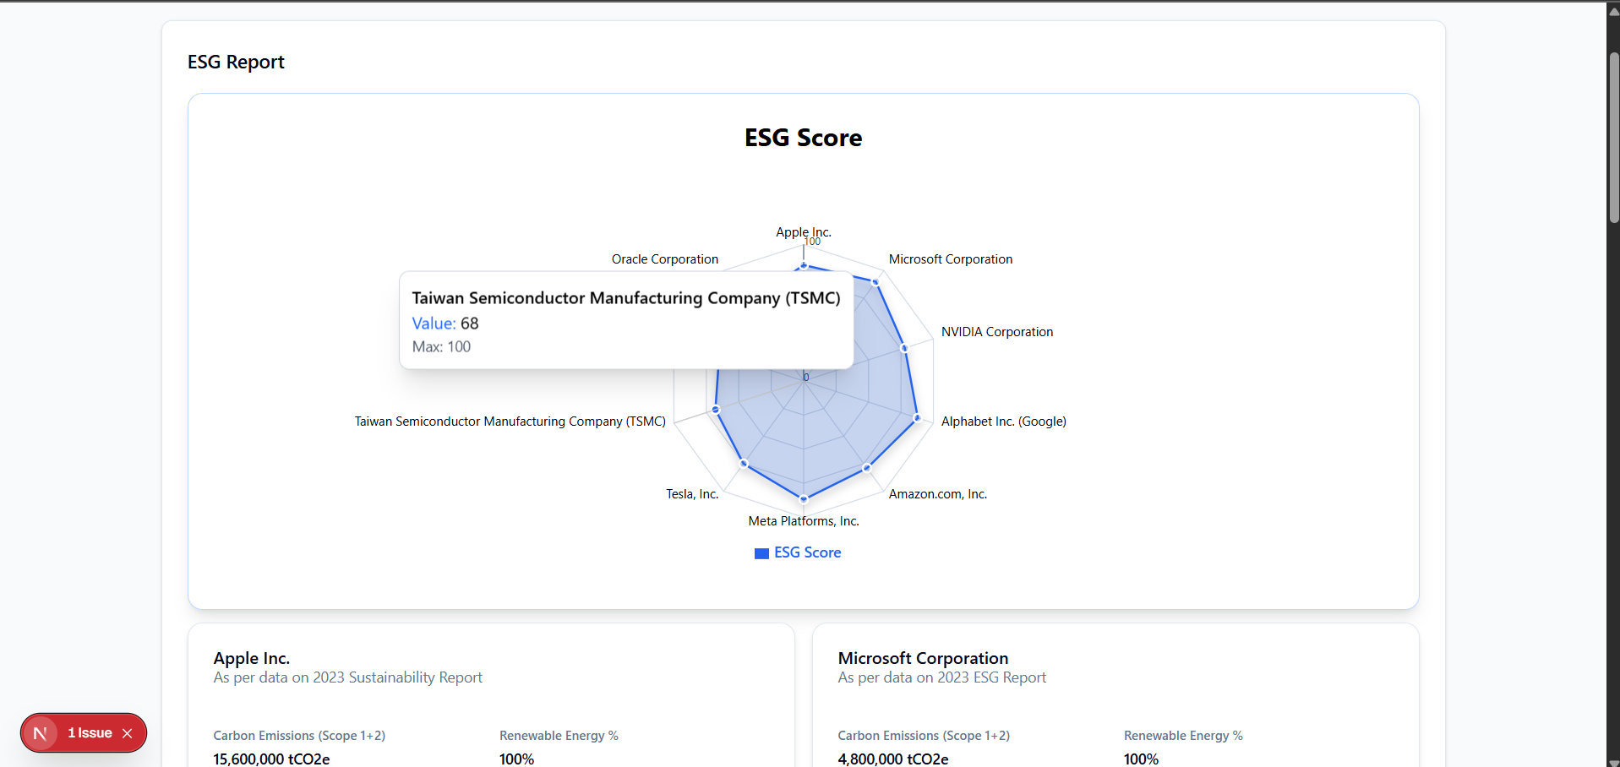Select the Amazon data point on radar chart
Image resolution: width=1620 pixels, height=767 pixels.
tap(866, 467)
